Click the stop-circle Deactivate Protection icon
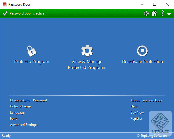 click(142, 51)
